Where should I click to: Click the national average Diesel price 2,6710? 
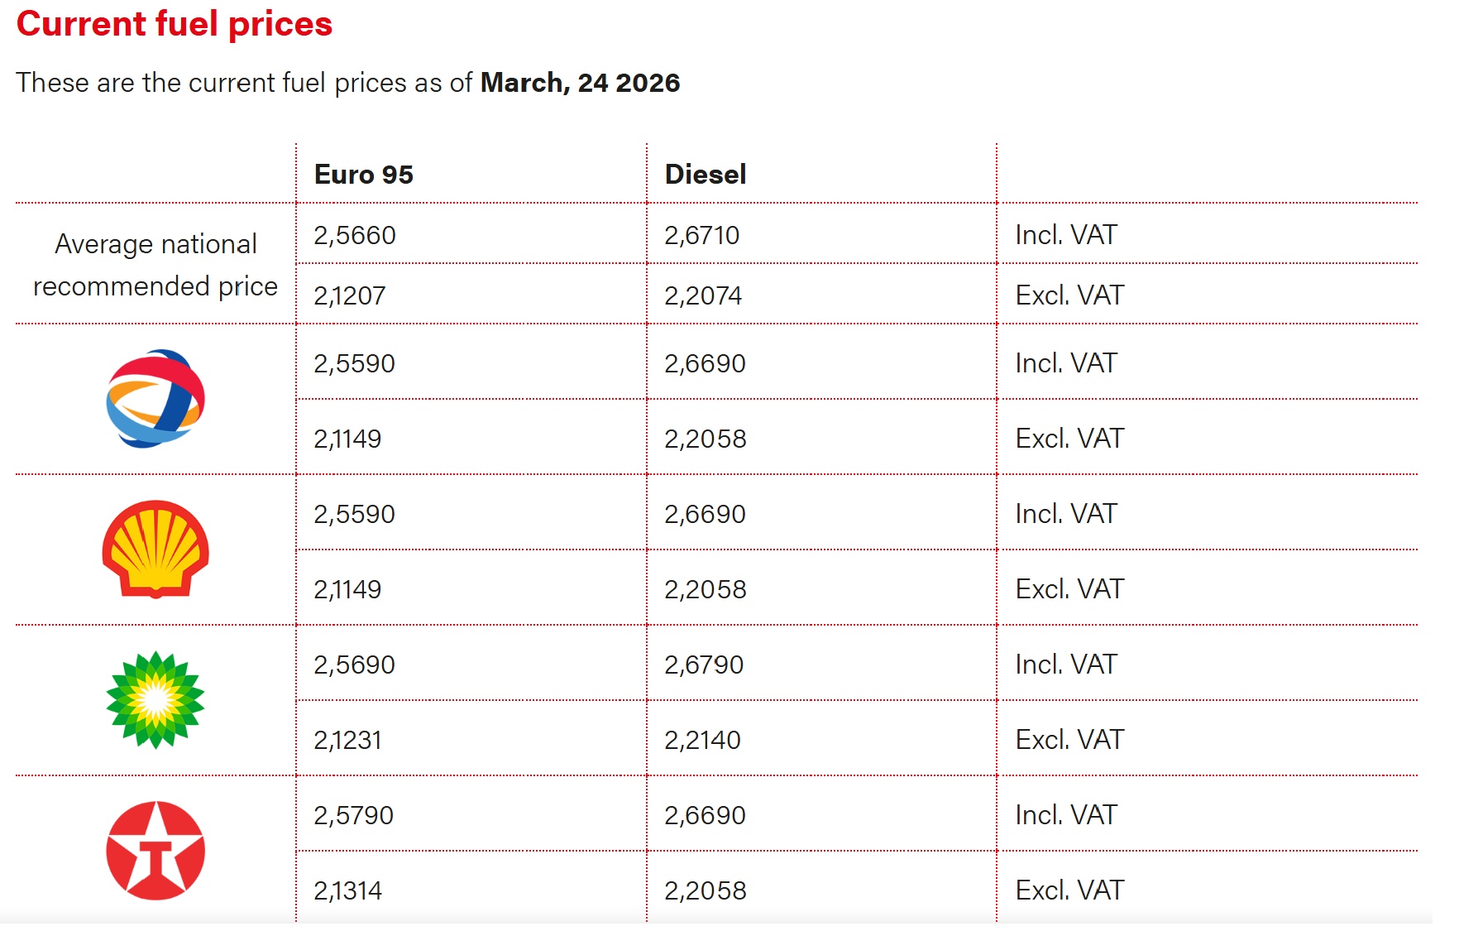(x=702, y=235)
